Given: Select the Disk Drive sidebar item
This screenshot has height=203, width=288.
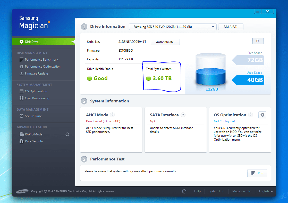Looking at the screenshot, I should click(44, 42).
